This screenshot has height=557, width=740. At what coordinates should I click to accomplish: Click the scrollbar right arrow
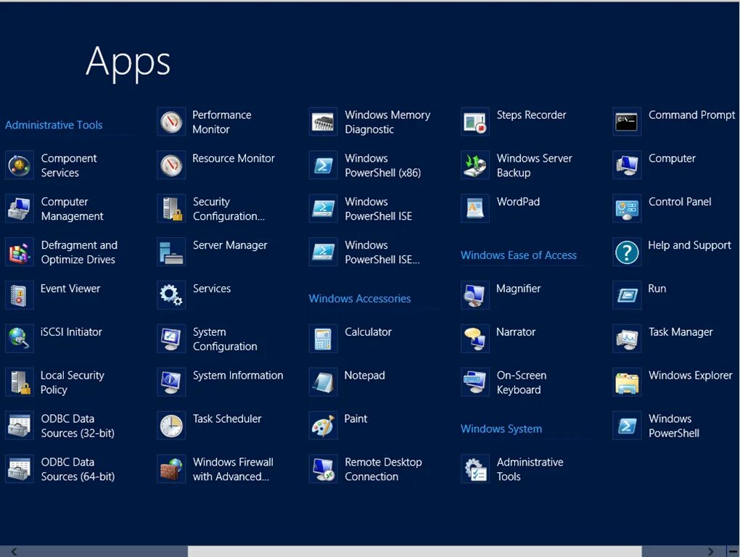(x=711, y=551)
